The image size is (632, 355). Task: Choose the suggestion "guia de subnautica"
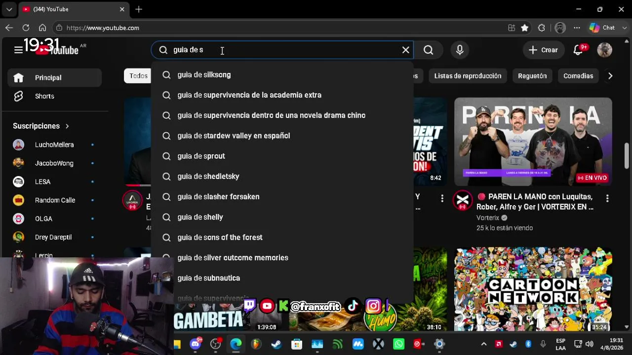click(282, 278)
